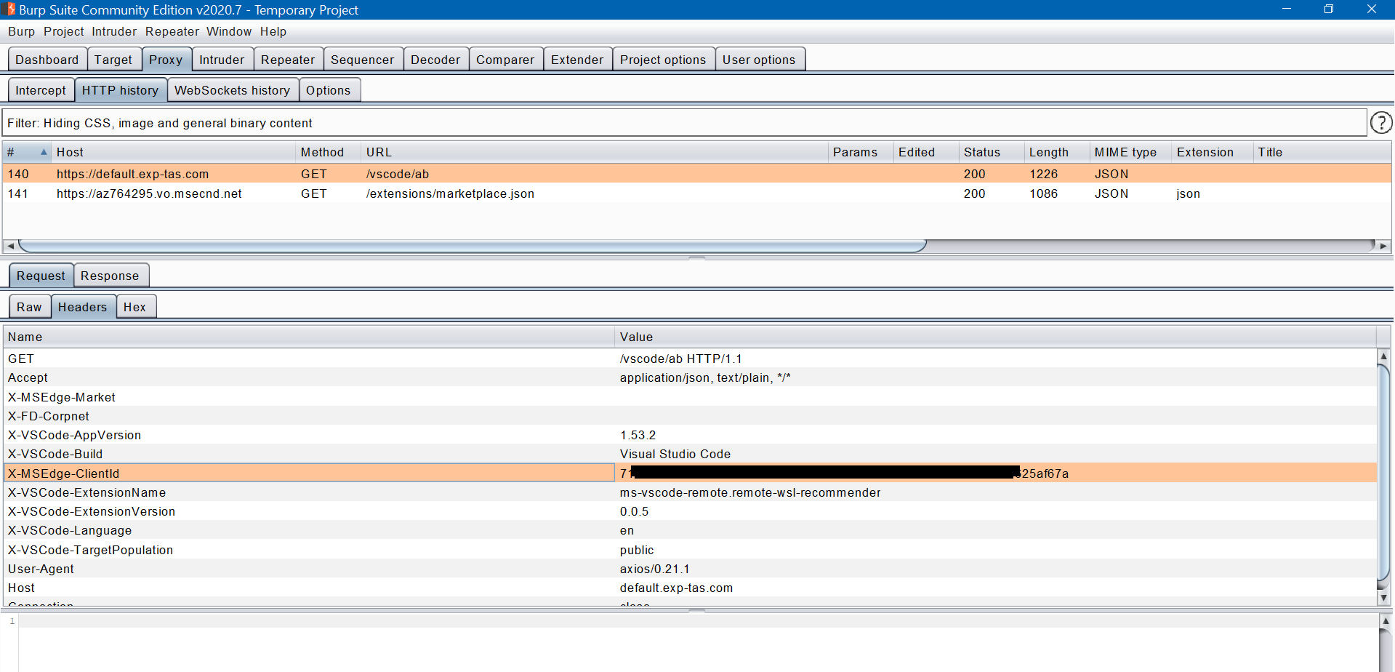Click the left arrow of the horizontal scrollbar
The image size is (1395, 672).
point(10,247)
